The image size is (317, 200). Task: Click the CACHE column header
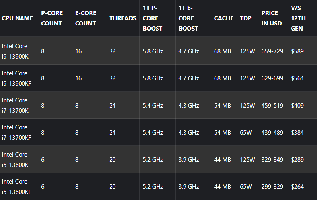(x=224, y=18)
